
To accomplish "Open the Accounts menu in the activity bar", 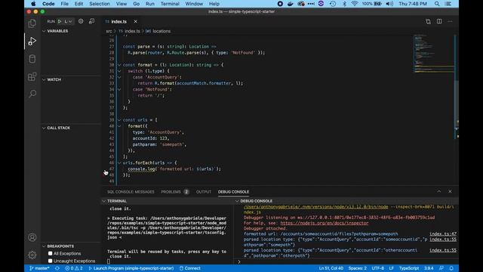I will [x=32, y=237].
